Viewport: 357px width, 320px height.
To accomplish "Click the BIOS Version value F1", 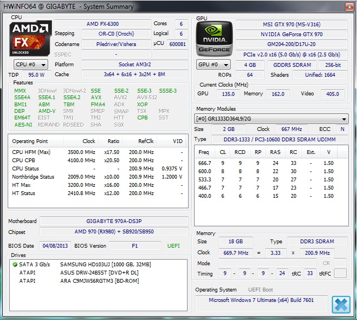I will point(135,245).
